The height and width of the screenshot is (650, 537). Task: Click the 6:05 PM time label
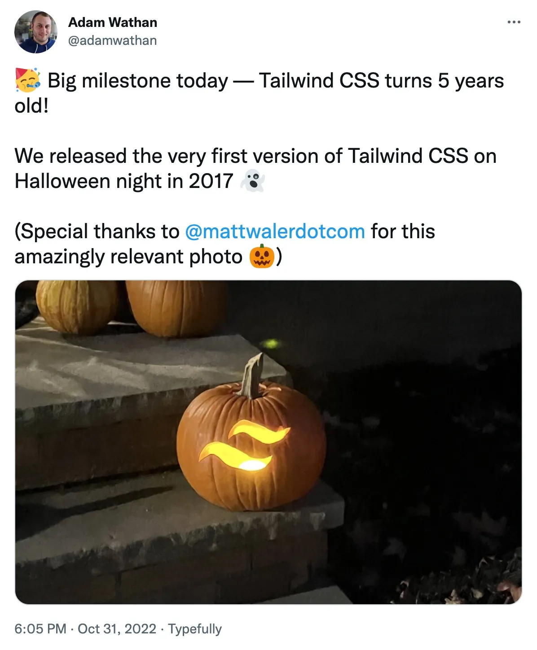point(39,628)
